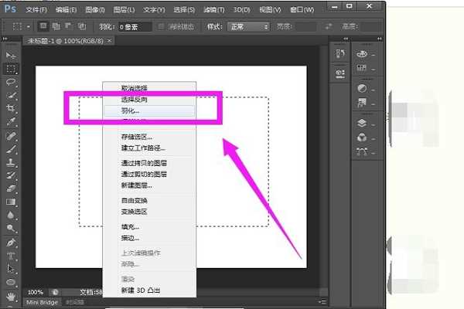The image size is (464, 309).
Task: Expand the History/Properties icon column
Action: tap(346, 39)
